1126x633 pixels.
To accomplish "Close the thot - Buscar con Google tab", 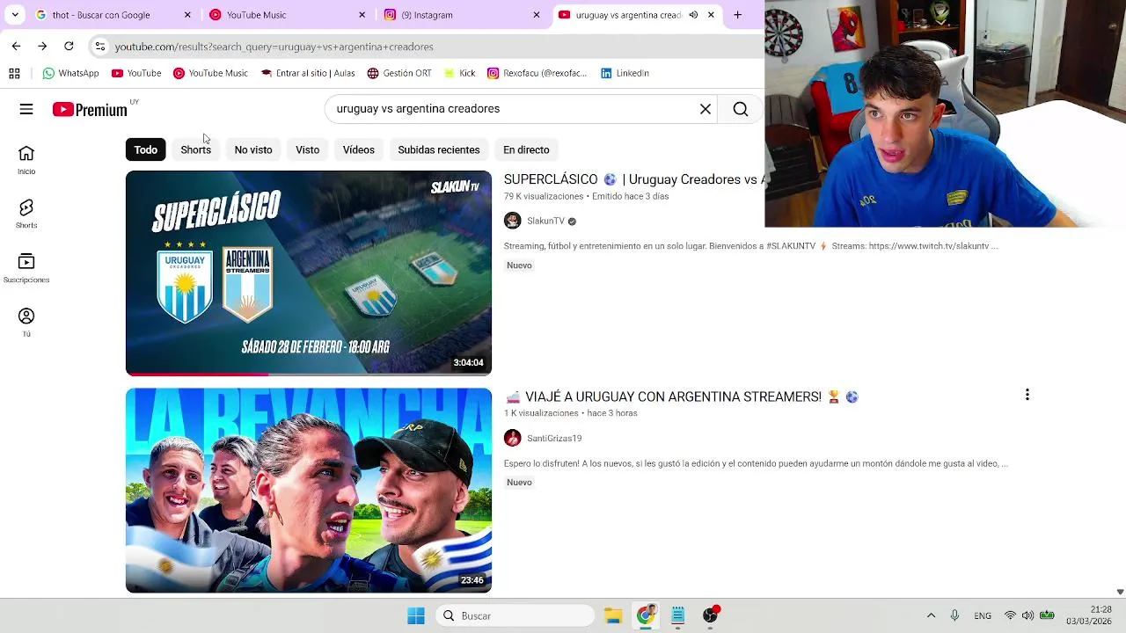I will click(187, 15).
